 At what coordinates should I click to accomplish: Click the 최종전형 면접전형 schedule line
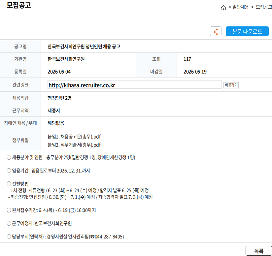click(80, 197)
